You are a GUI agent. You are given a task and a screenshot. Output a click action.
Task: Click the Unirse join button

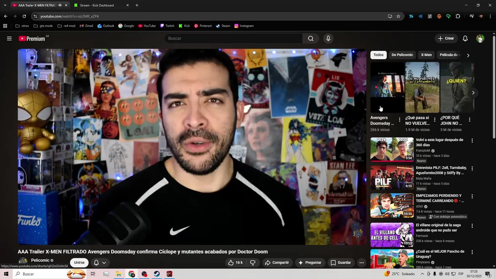79,262
